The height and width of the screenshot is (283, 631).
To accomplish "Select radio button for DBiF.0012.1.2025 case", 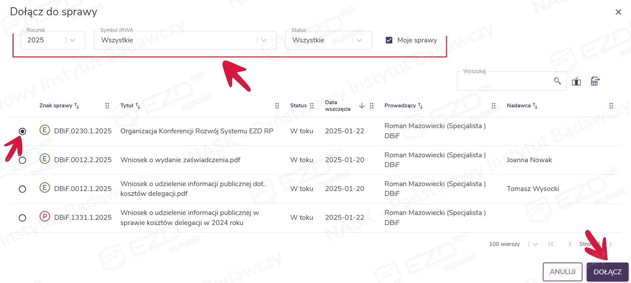I will point(23,189).
